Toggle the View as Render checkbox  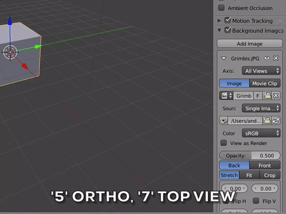[x=223, y=143]
